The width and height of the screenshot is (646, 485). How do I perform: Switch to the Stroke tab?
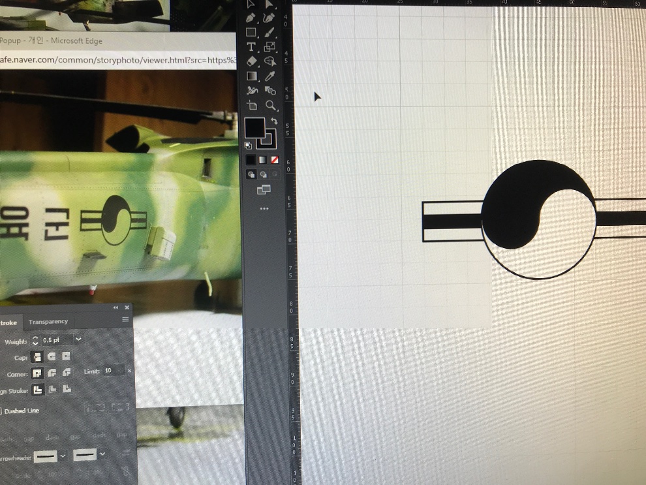point(9,322)
